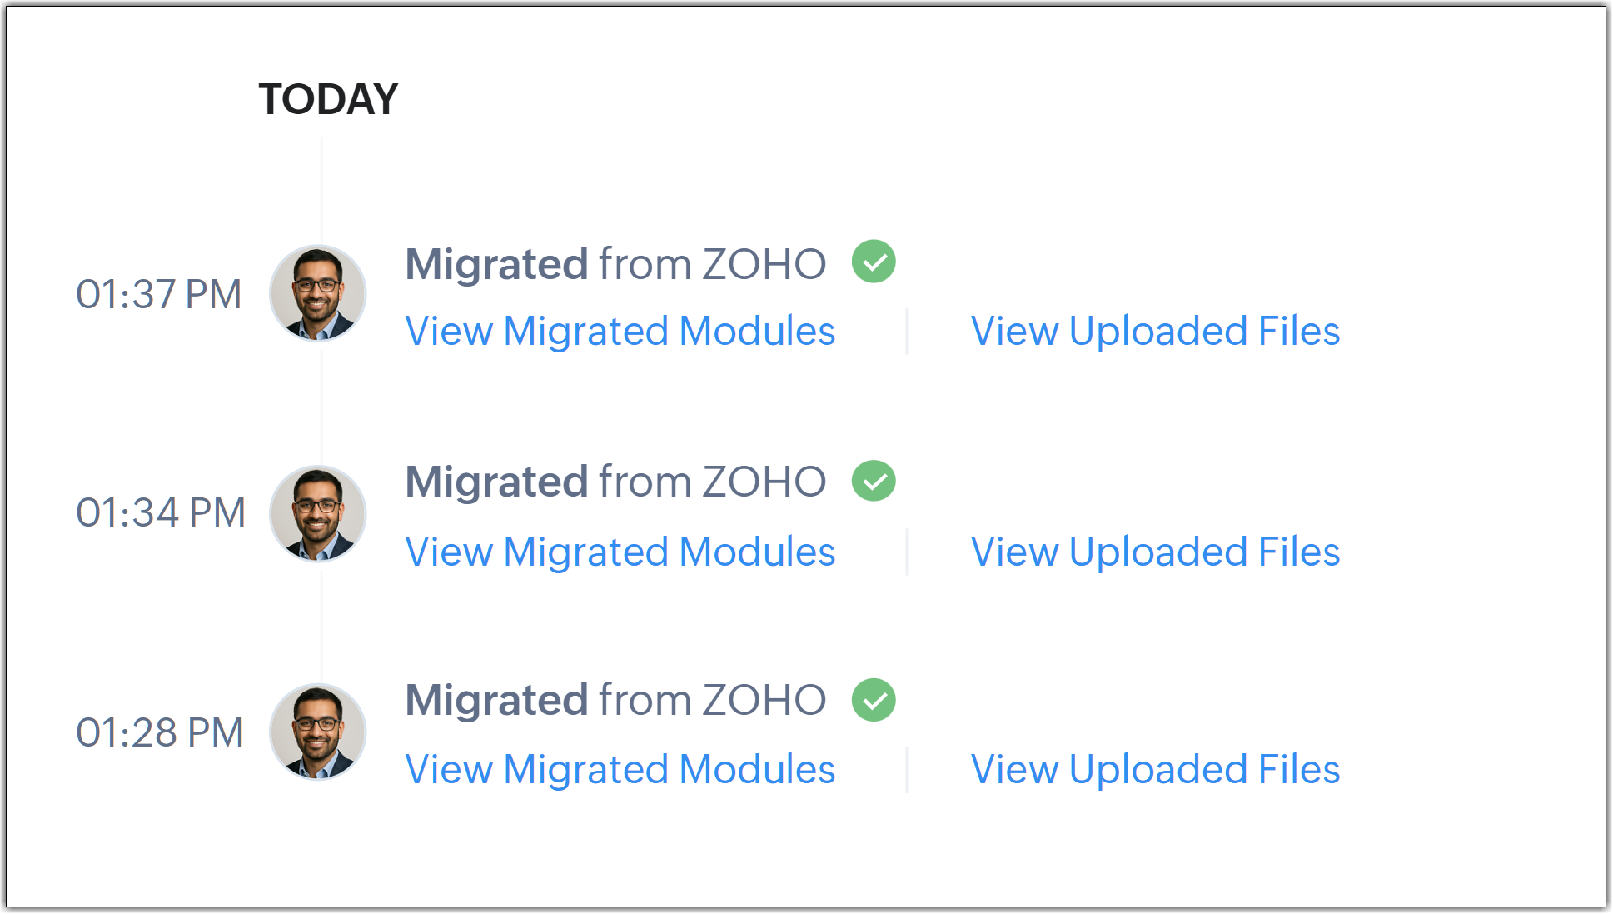The height and width of the screenshot is (914, 1613).
Task: Open View Uploaded Files for 01:34 PM entry
Action: tap(1155, 552)
